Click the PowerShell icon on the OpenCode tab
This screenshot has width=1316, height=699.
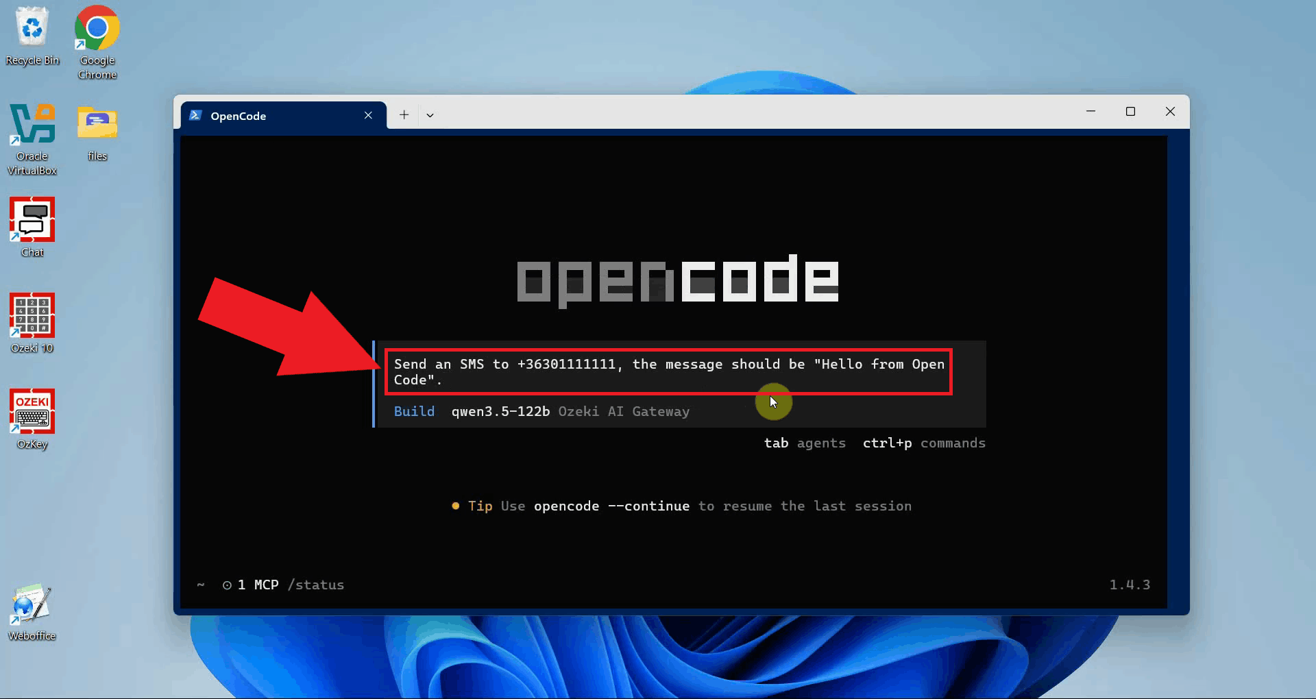[x=195, y=115]
